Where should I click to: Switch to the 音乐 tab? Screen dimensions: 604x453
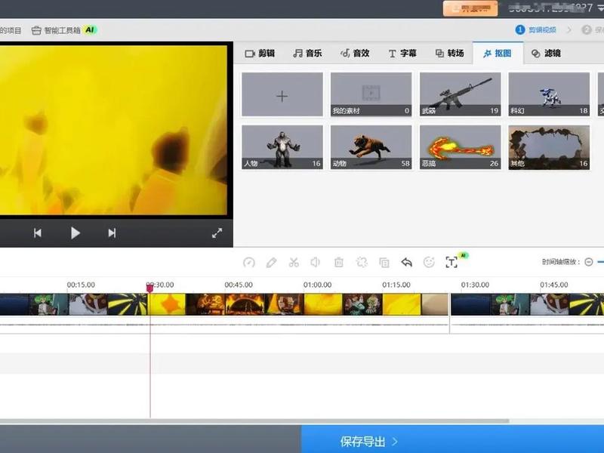(307, 53)
